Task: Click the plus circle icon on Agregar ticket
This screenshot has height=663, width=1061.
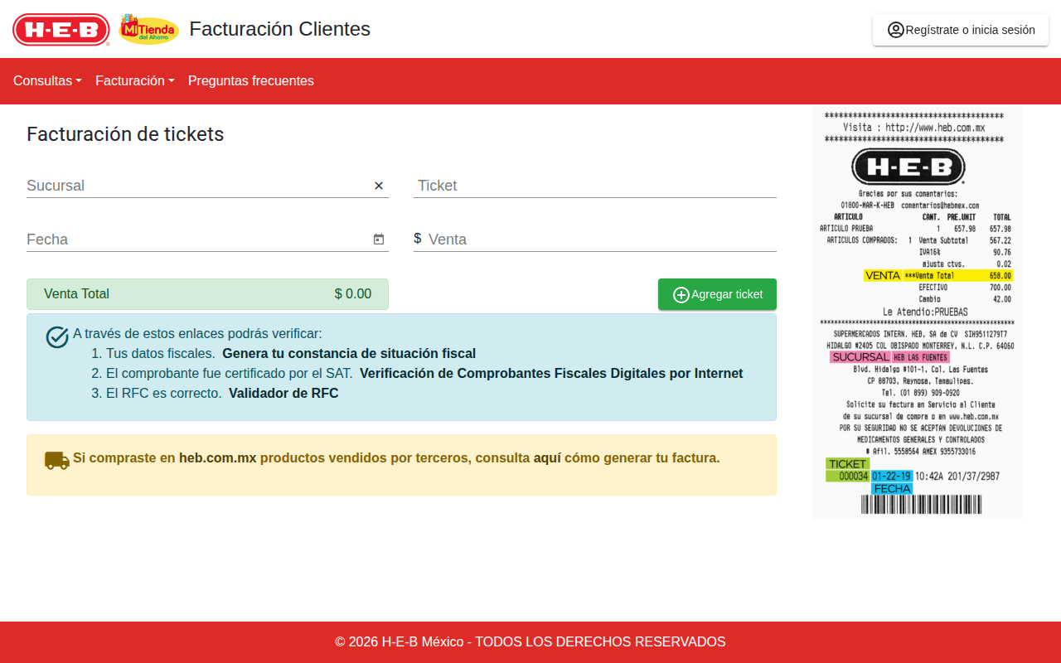Action: coord(681,295)
